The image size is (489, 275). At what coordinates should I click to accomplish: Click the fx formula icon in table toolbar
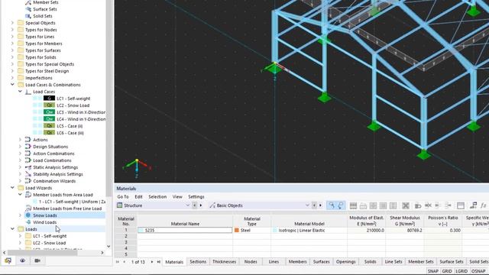484,205
